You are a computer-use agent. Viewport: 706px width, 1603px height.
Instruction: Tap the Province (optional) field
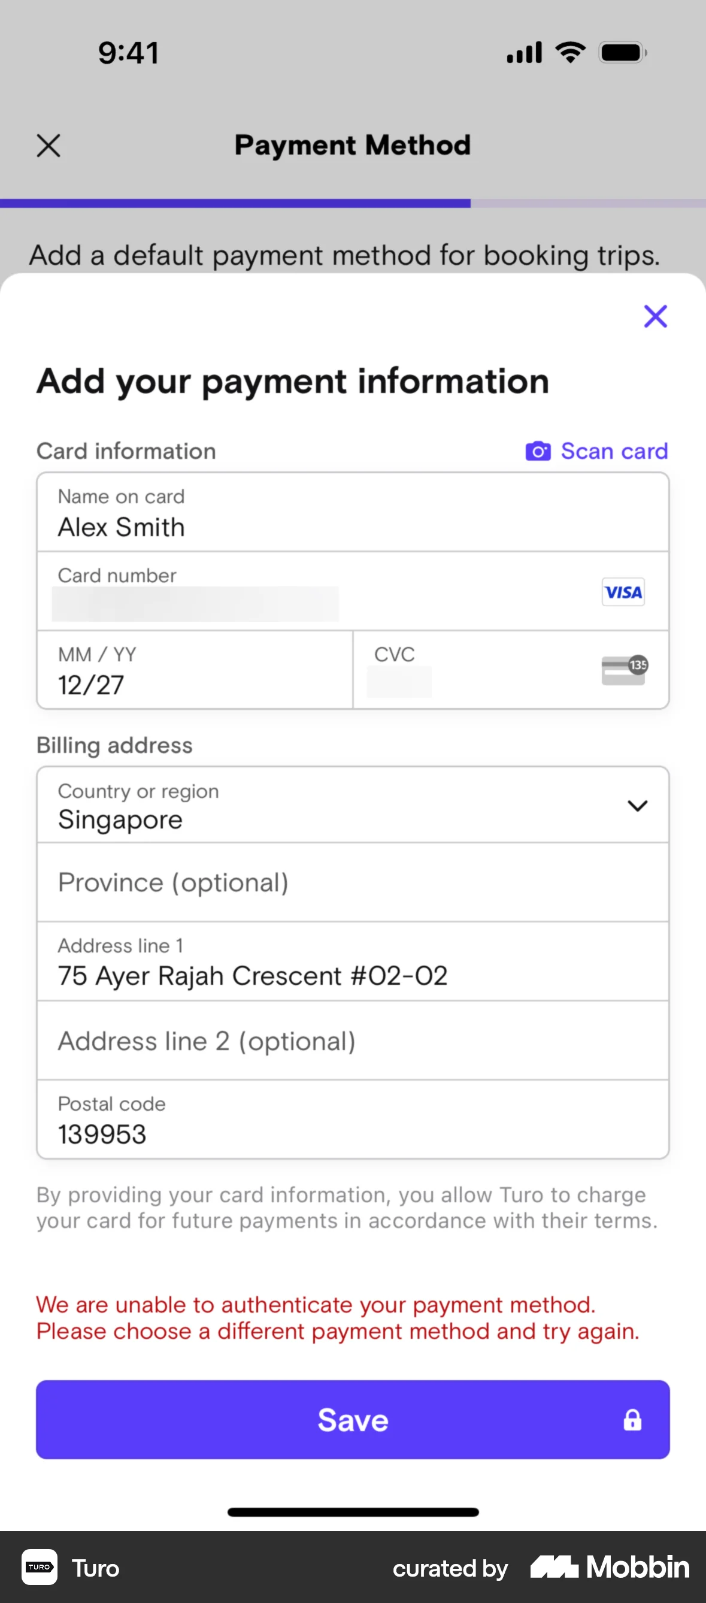352,882
